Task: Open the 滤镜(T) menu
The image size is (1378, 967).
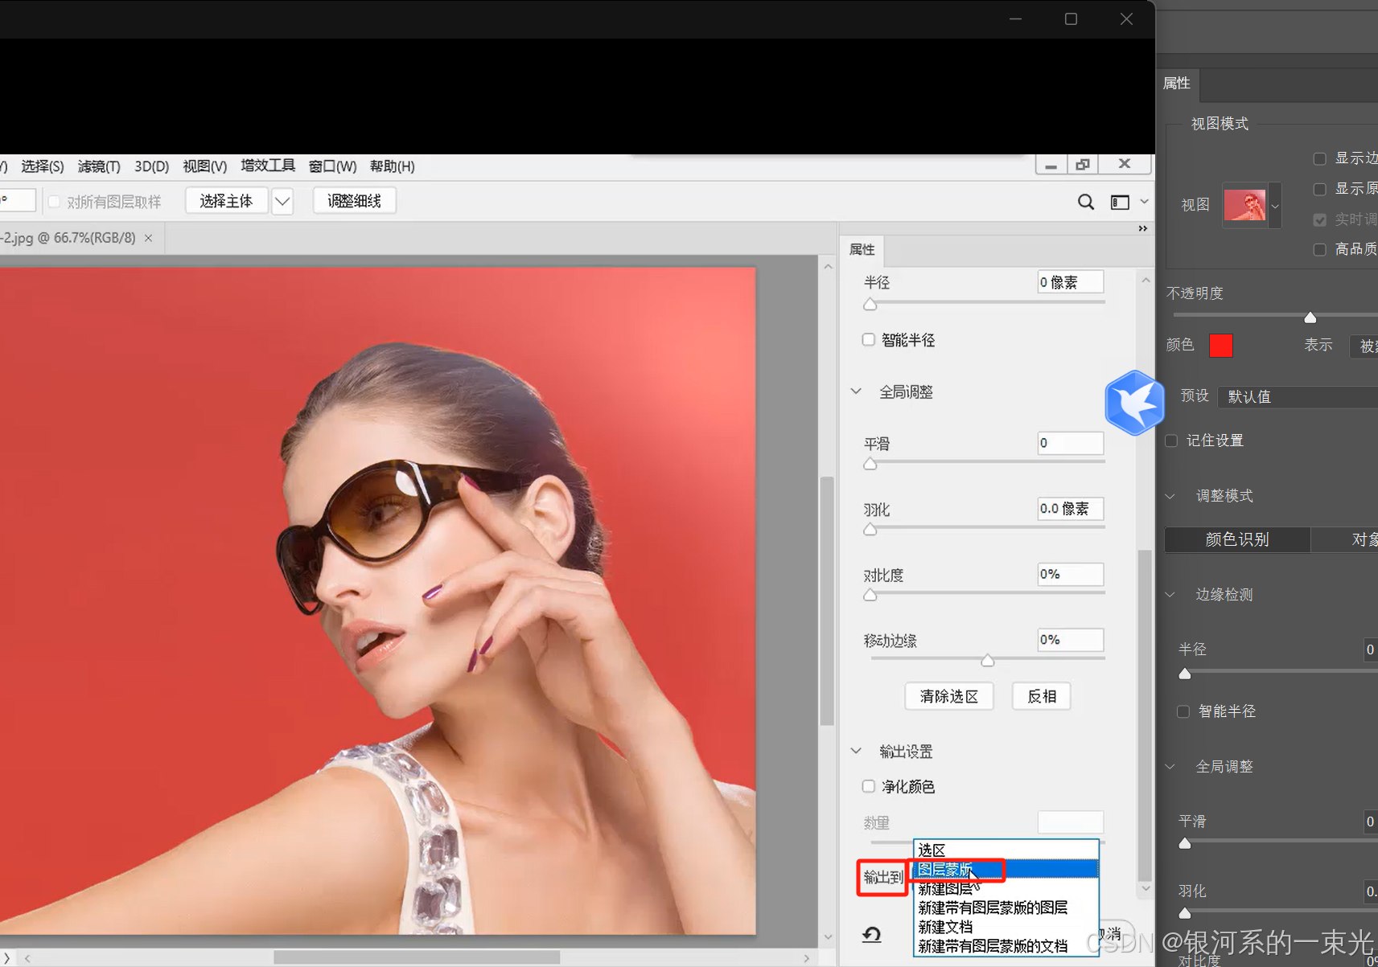Action: 99,166
